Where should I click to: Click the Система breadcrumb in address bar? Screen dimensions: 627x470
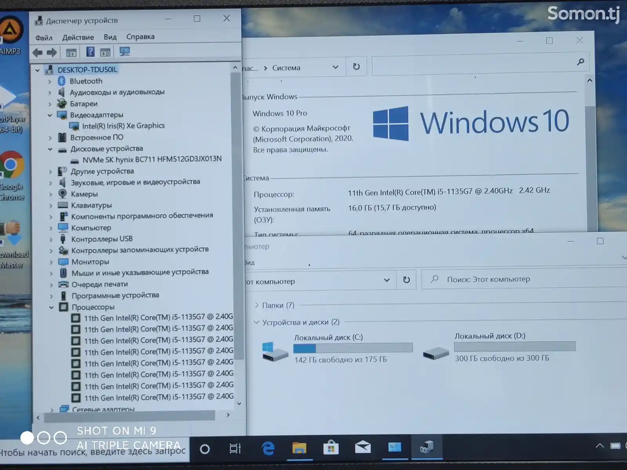click(x=286, y=68)
